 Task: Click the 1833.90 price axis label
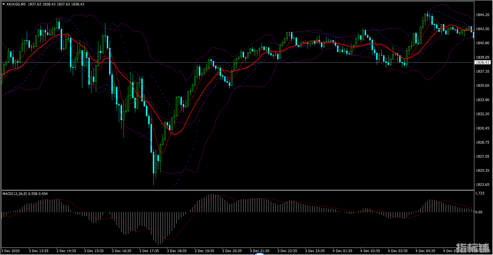click(483, 100)
